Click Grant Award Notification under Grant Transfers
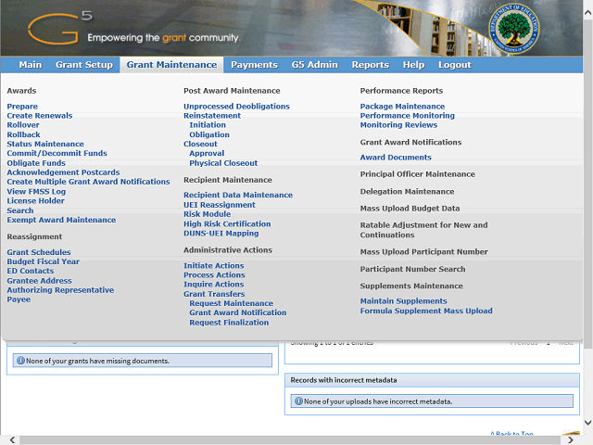 (x=238, y=312)
